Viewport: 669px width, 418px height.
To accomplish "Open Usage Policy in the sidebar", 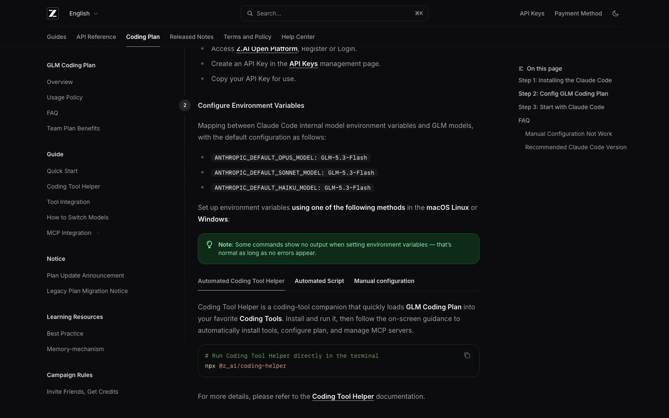I will [x=65, y=97].
